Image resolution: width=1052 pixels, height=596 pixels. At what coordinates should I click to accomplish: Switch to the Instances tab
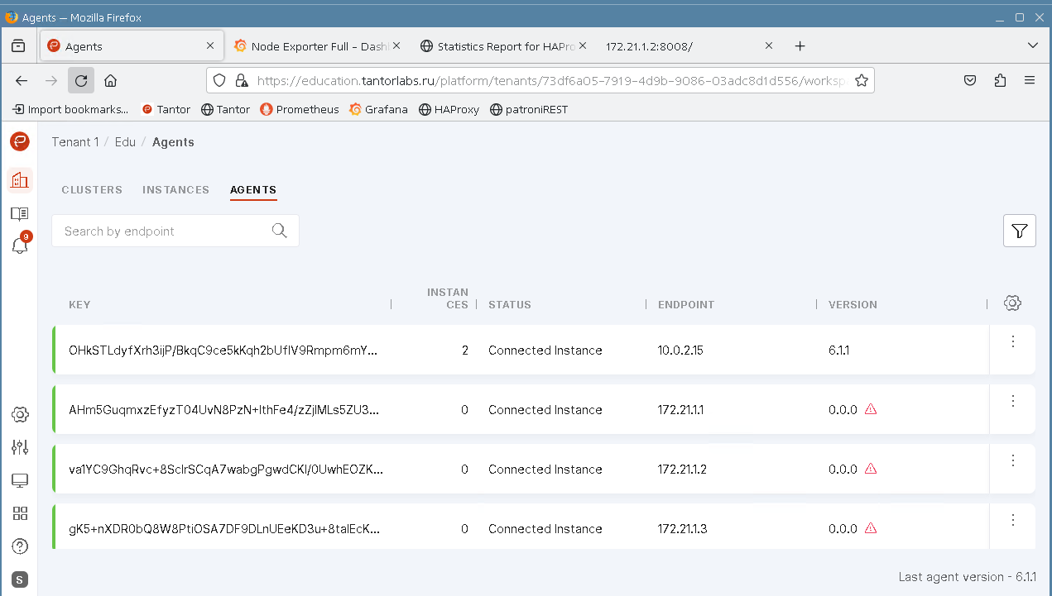(175, 190)
